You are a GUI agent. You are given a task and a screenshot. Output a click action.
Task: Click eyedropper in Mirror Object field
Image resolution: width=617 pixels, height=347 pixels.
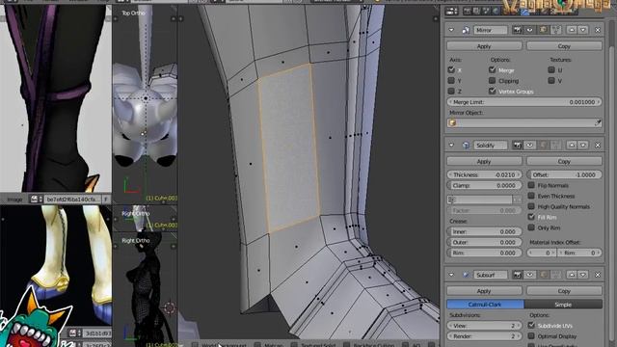coord(598,122)
